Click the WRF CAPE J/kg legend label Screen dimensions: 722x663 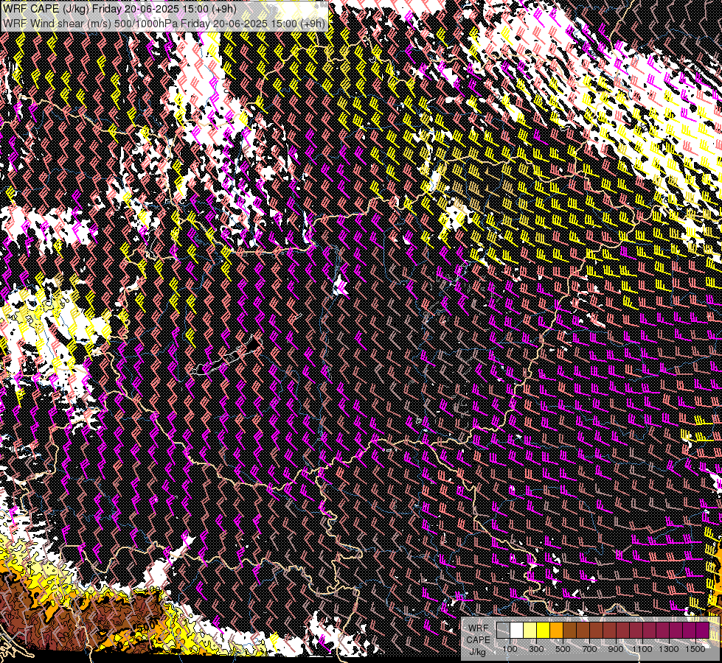point(478,640)
